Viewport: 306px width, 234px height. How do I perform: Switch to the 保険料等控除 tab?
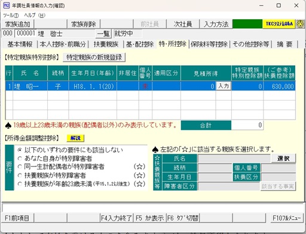209,44
